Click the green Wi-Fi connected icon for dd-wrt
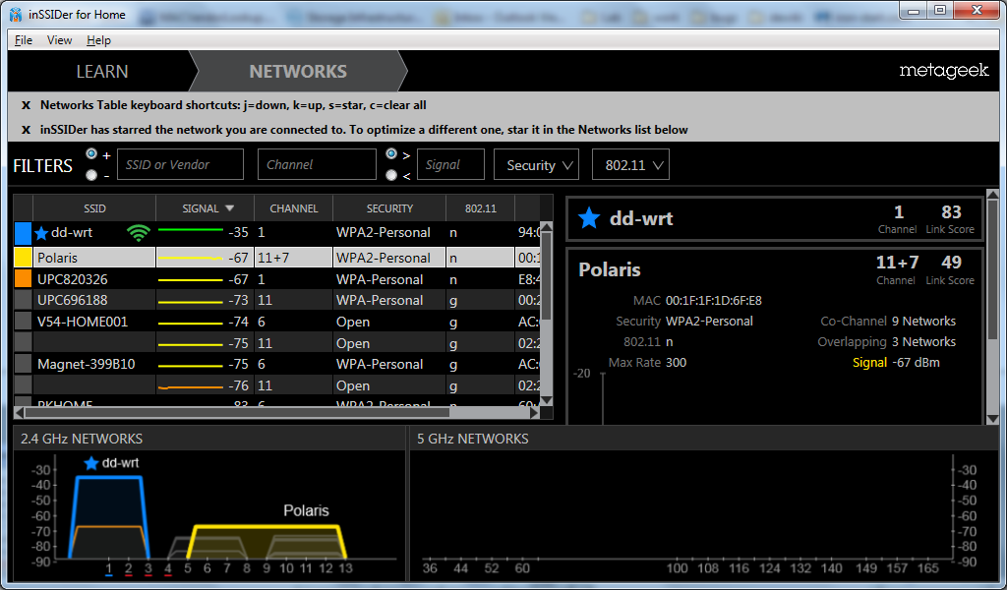The image size is (1007, 590). click(x=138, y=232)
